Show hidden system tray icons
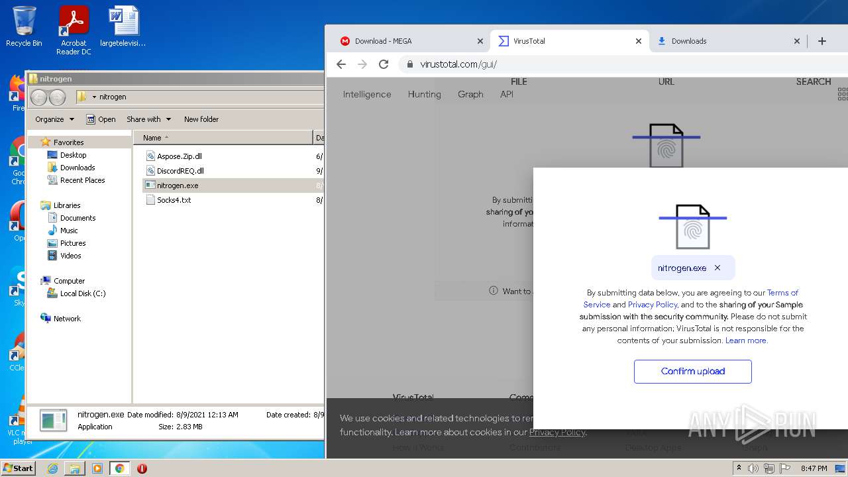The width and height of the screenshot is (848, 477). [739, 468]
